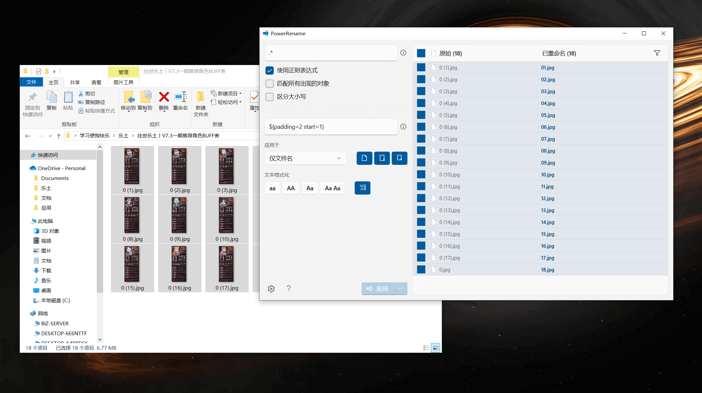Click the replace field with padding pattern
The image size is (702, 393).
click(x=331, y=127)
